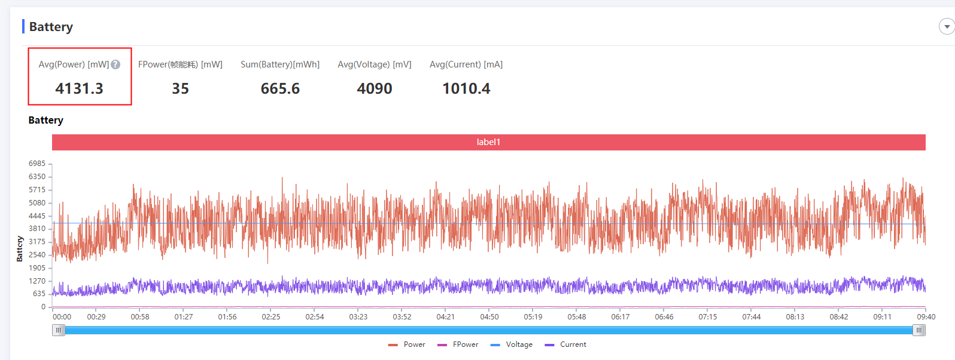Select the FPower 35 metric
955x360 pixels.
(180, 78)
